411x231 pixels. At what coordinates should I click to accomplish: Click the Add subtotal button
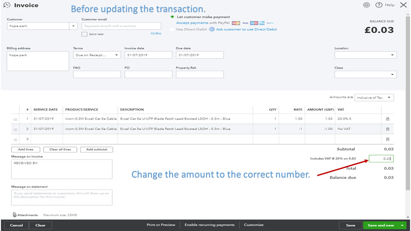tap(96, 150)
